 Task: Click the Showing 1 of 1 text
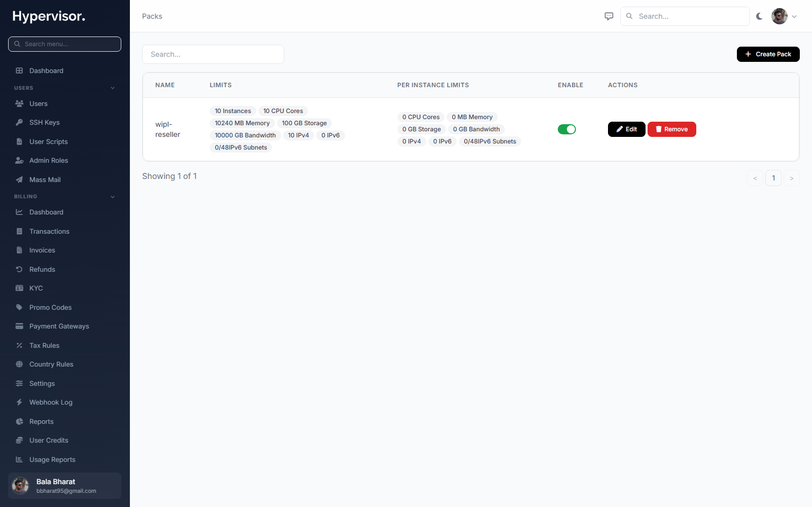170,176
